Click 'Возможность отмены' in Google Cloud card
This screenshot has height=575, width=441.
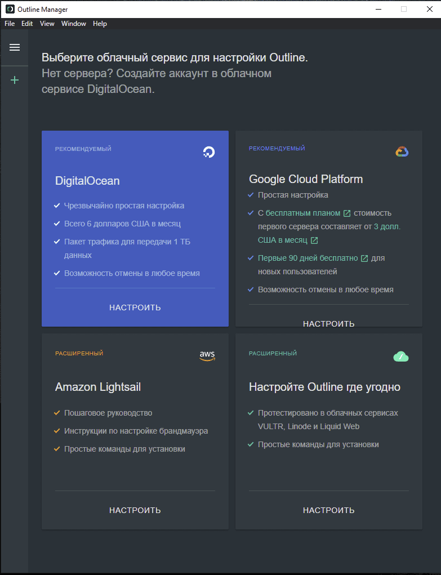pos(326,289)
